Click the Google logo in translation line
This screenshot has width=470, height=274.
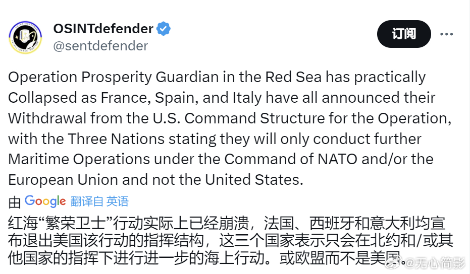pyautogui.click(x=45, y=201)
